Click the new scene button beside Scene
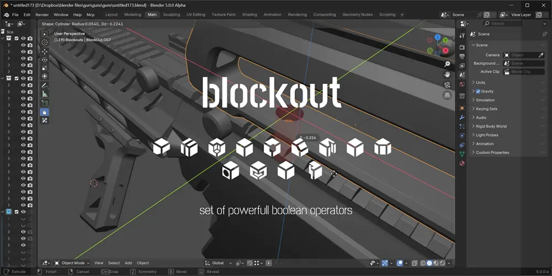 pyautogui.click(x=487, y=15)
